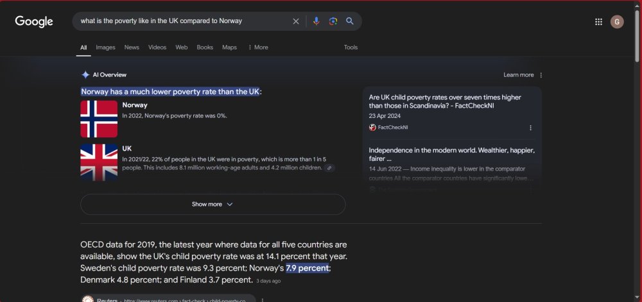Click the Google logo

[34, 21]
